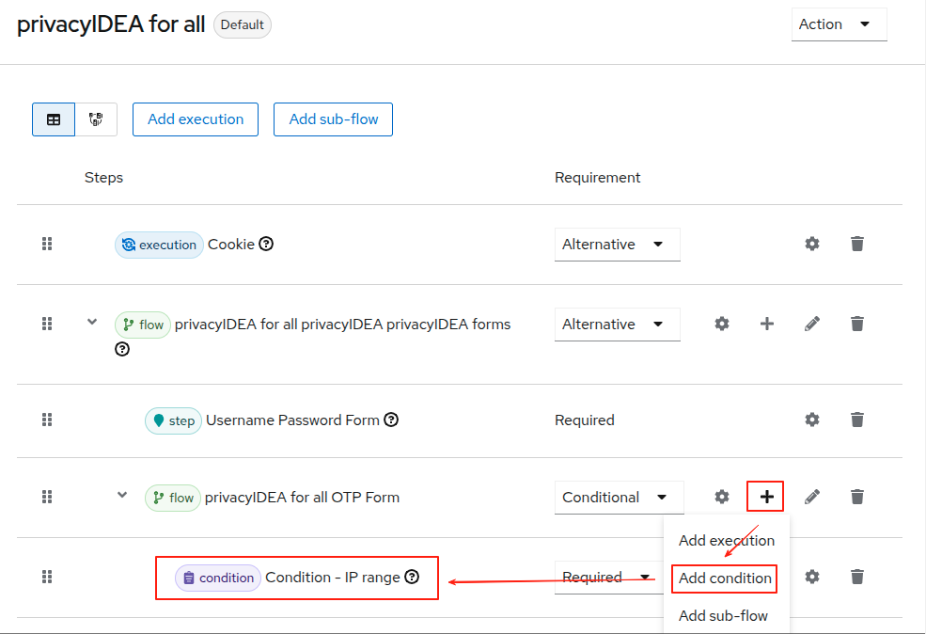
Task: Switch to flow diagram view toggle
Action: click(96, 119)
